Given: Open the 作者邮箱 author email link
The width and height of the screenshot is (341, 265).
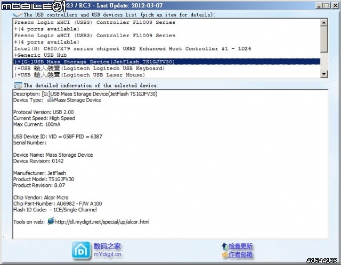Looking at the screenshot, I should [x=240, y=254].
